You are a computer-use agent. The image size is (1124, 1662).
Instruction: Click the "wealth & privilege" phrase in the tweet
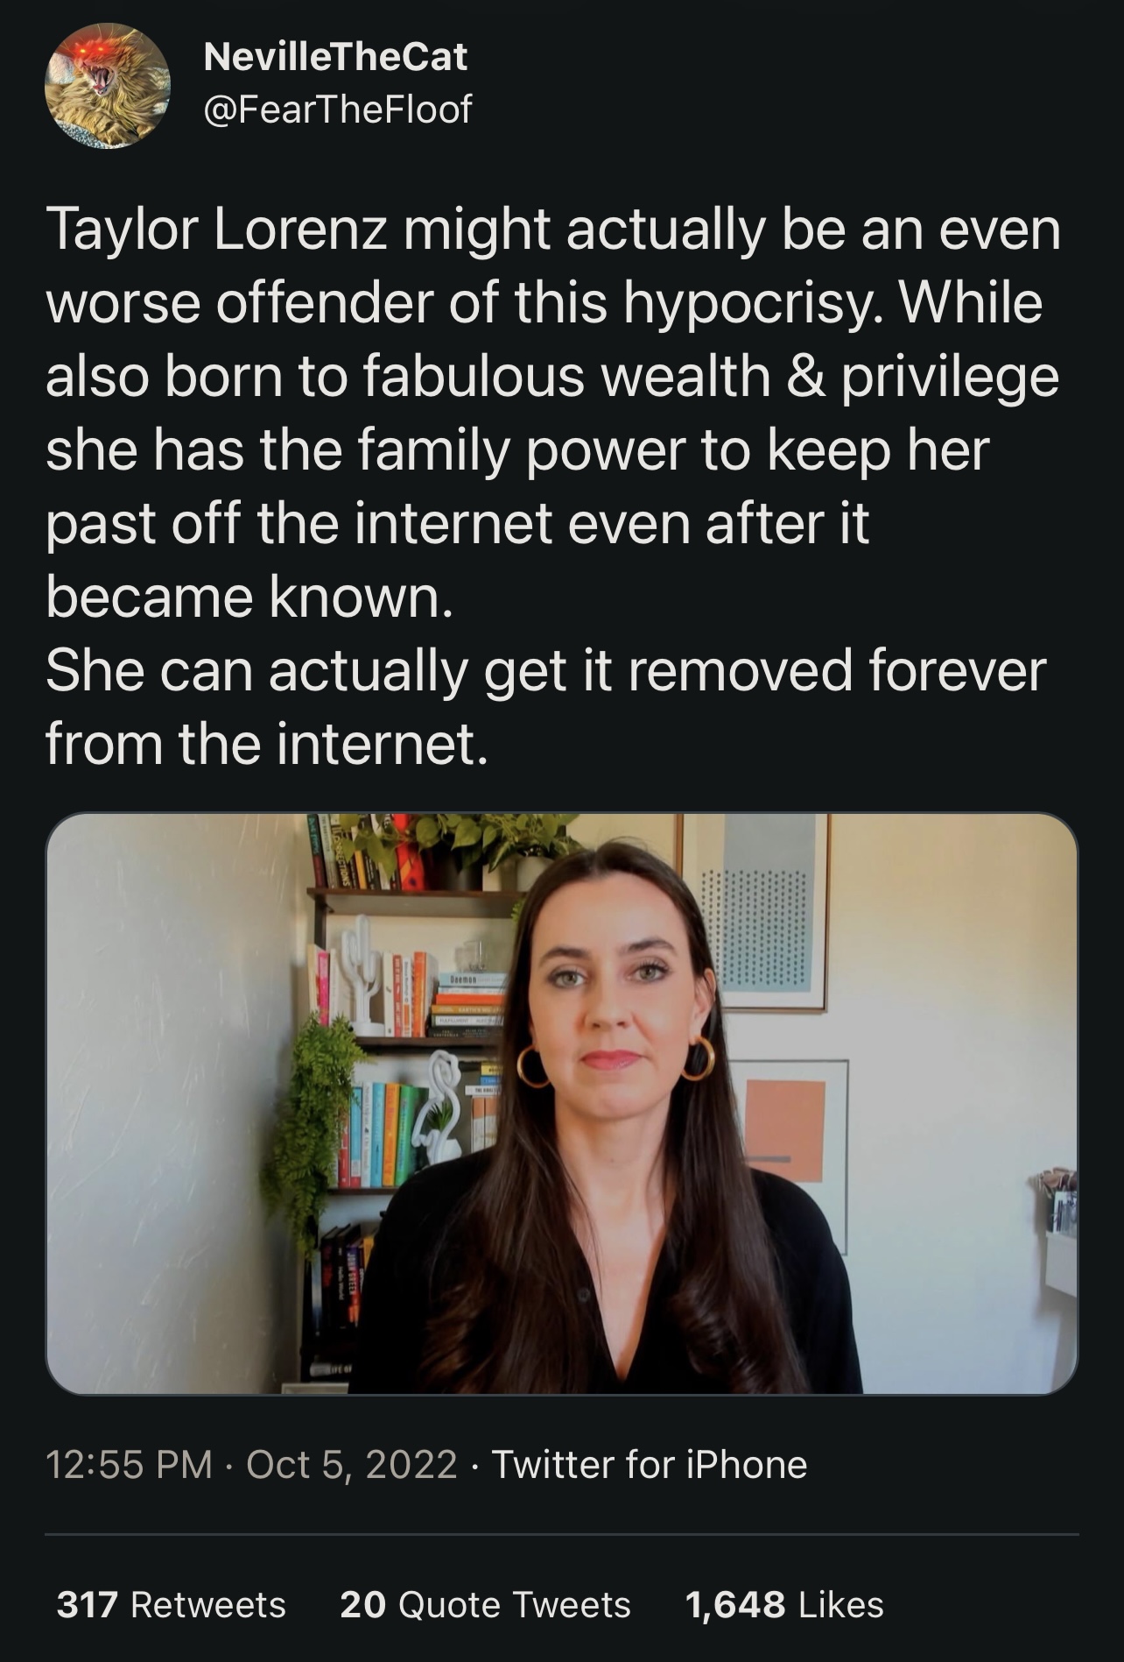tap(829, 376)
